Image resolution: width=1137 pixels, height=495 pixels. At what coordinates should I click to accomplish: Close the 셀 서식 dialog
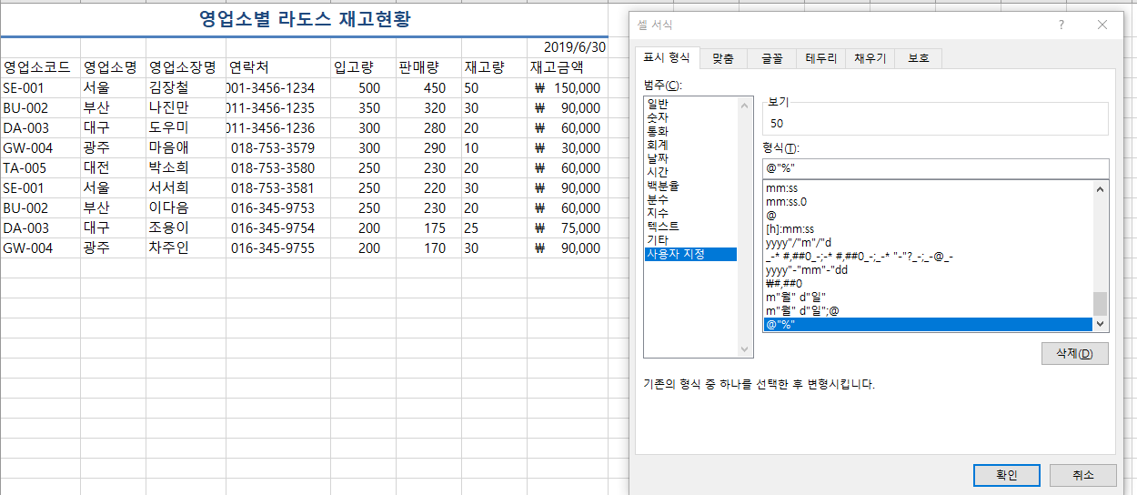pyautogui.click(x=1102, y=25)
